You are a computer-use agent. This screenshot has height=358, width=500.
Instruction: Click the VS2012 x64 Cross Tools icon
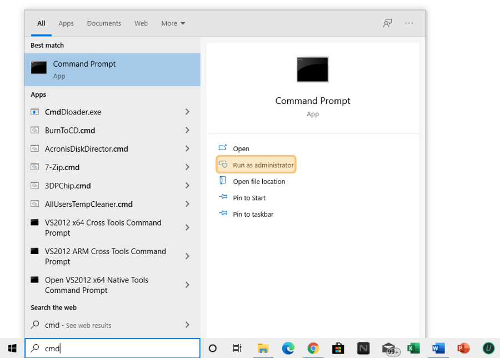tap(34, 222)
